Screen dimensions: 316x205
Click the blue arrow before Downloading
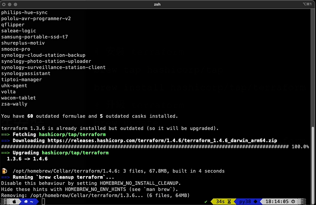(6, 141)
